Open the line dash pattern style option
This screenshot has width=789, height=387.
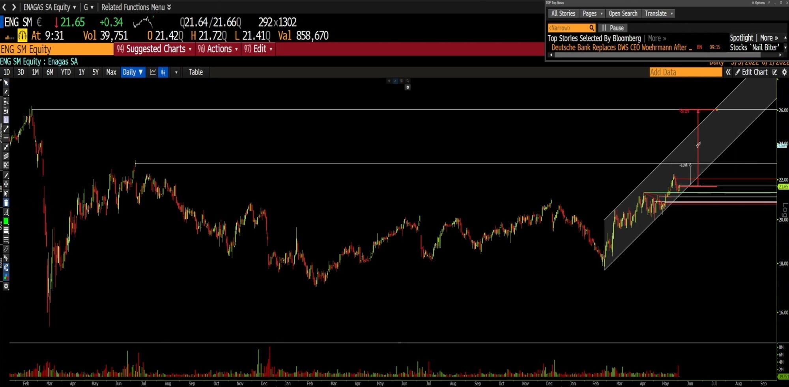(6, 240)
